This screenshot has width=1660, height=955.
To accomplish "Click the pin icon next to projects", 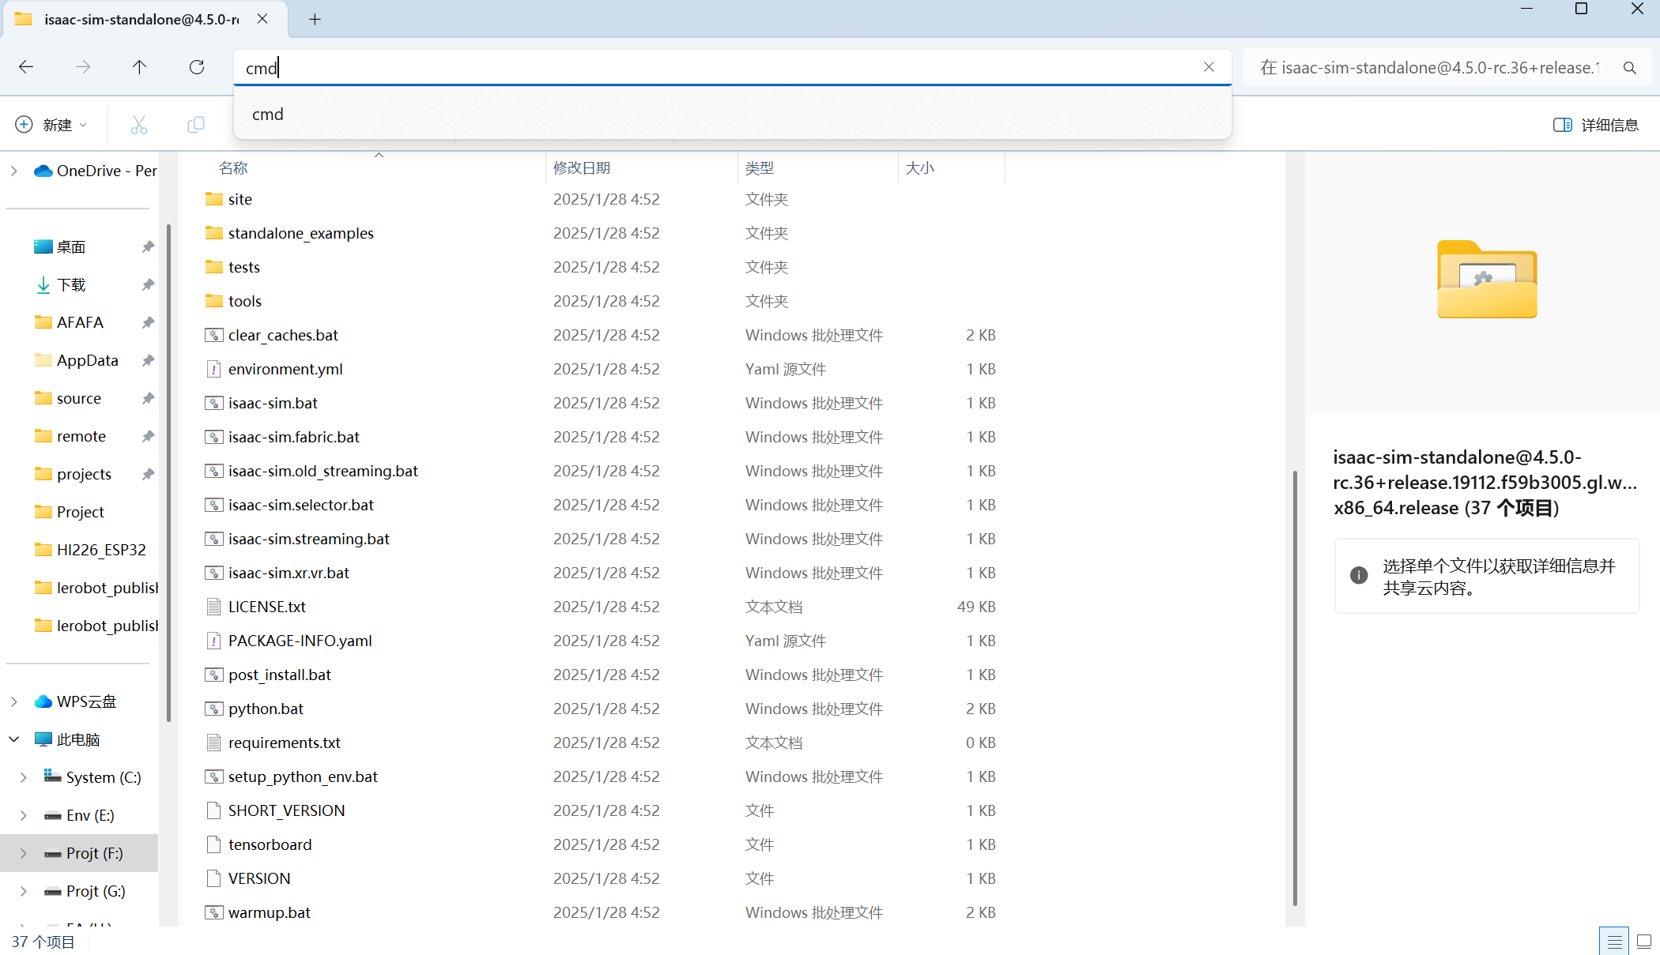I will [147, 474].
